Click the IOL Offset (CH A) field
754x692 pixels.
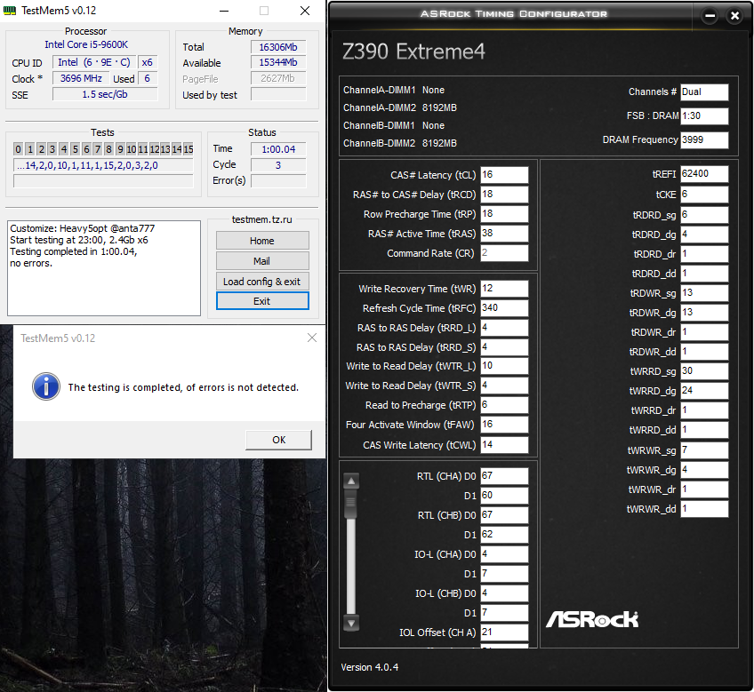click(504, 632)
